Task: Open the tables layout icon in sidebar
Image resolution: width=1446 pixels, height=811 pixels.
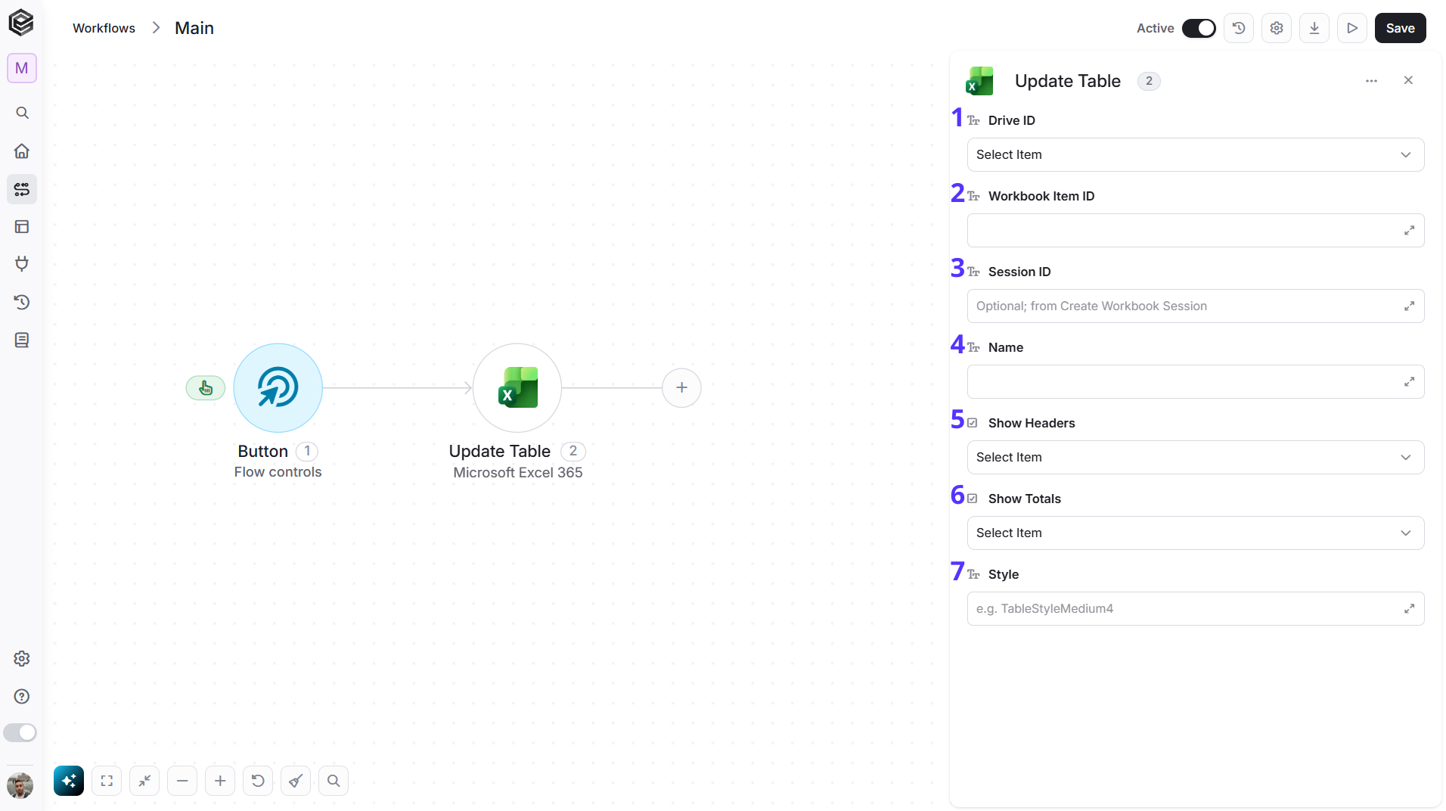Action: 22,227
